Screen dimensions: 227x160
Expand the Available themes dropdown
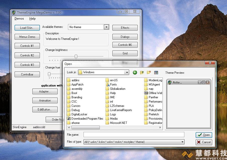tap(106, 27)
